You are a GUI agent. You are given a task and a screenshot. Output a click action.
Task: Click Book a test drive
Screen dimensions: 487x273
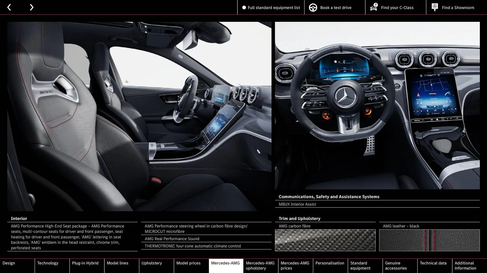tap(335, 8)
